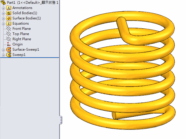Click the Surface Bodies folder icon
186x139 pixels.
[9, 18]
